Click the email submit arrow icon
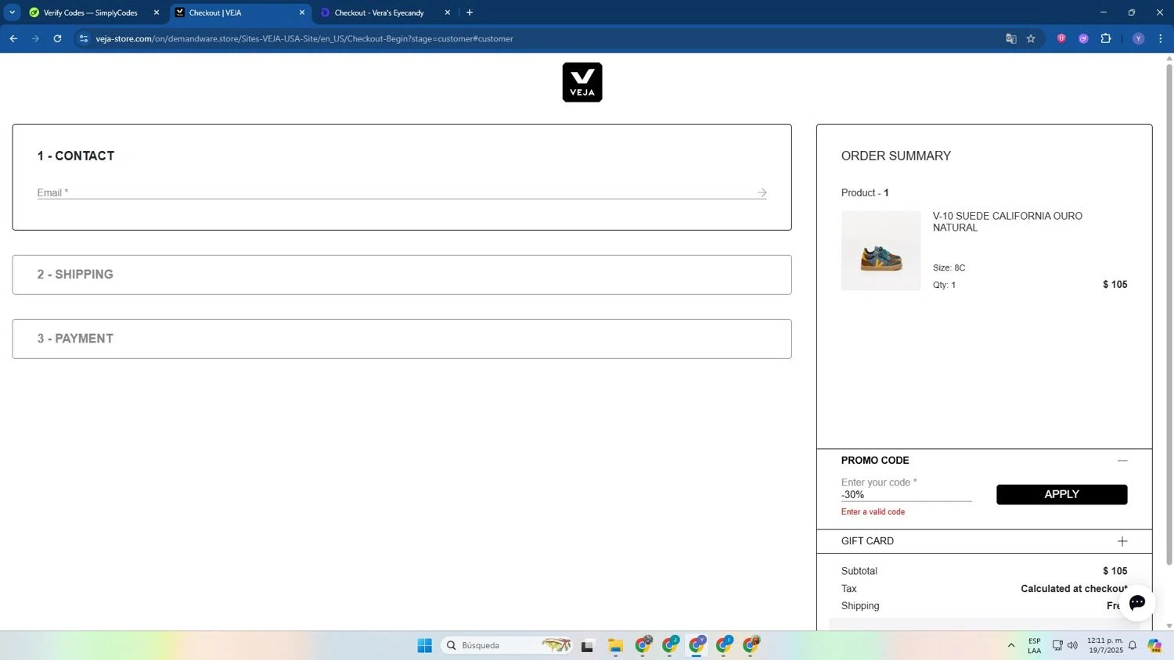Image resolution: width=1174 pixels, height=660 pixels. click(762, 192)
